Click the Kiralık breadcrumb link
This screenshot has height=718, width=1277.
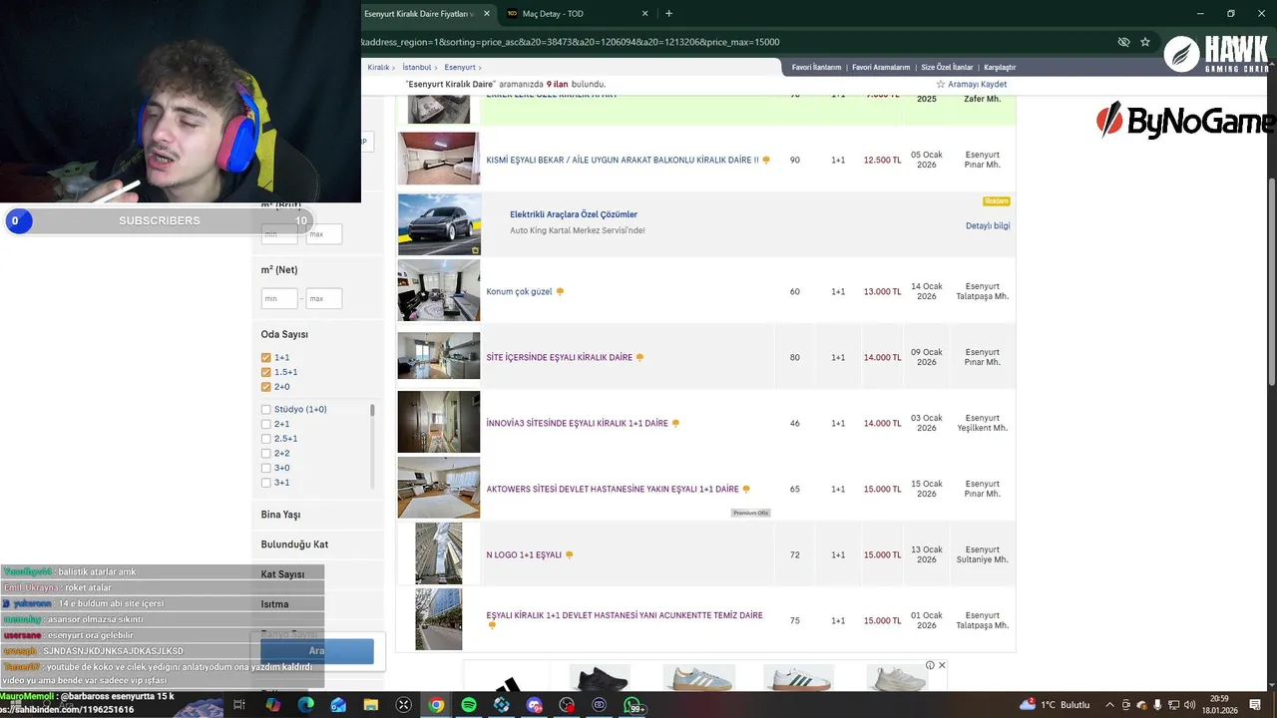[x=378, y=68]
